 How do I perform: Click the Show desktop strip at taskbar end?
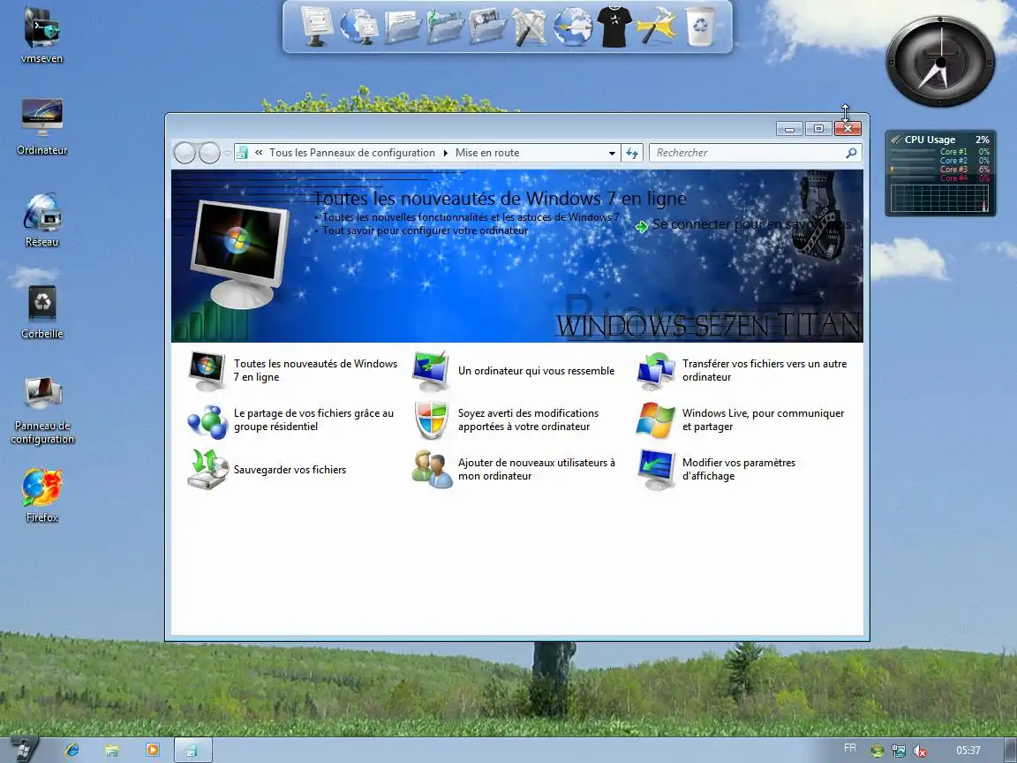1011,750
